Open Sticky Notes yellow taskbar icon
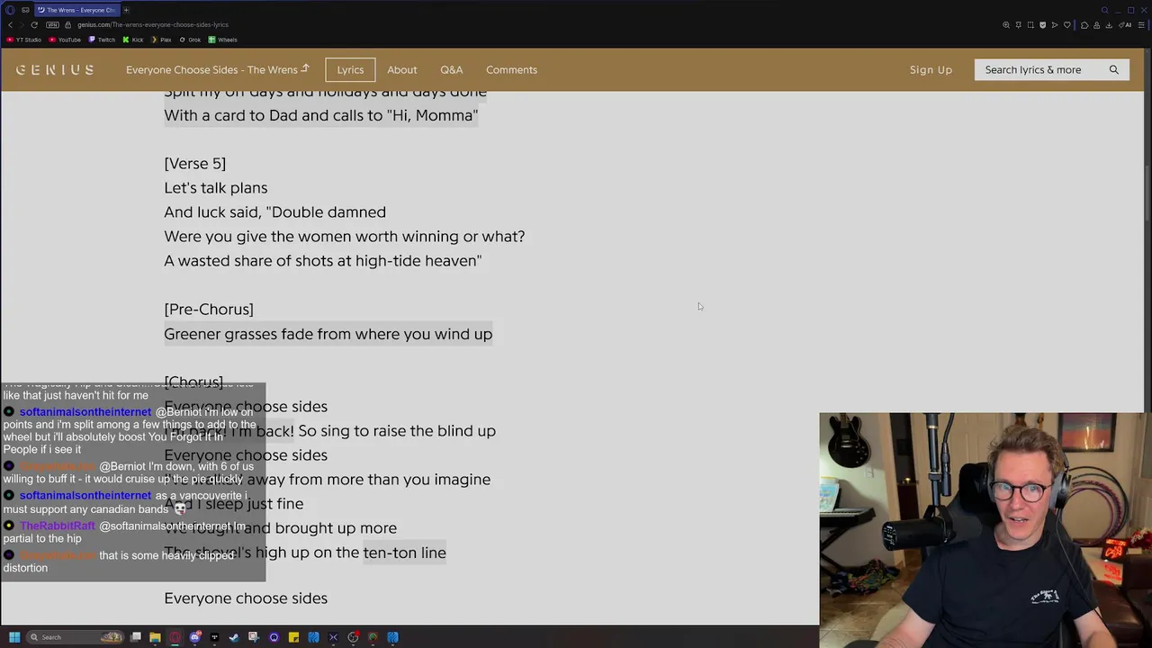1152x648 pixels. (293, 637)
